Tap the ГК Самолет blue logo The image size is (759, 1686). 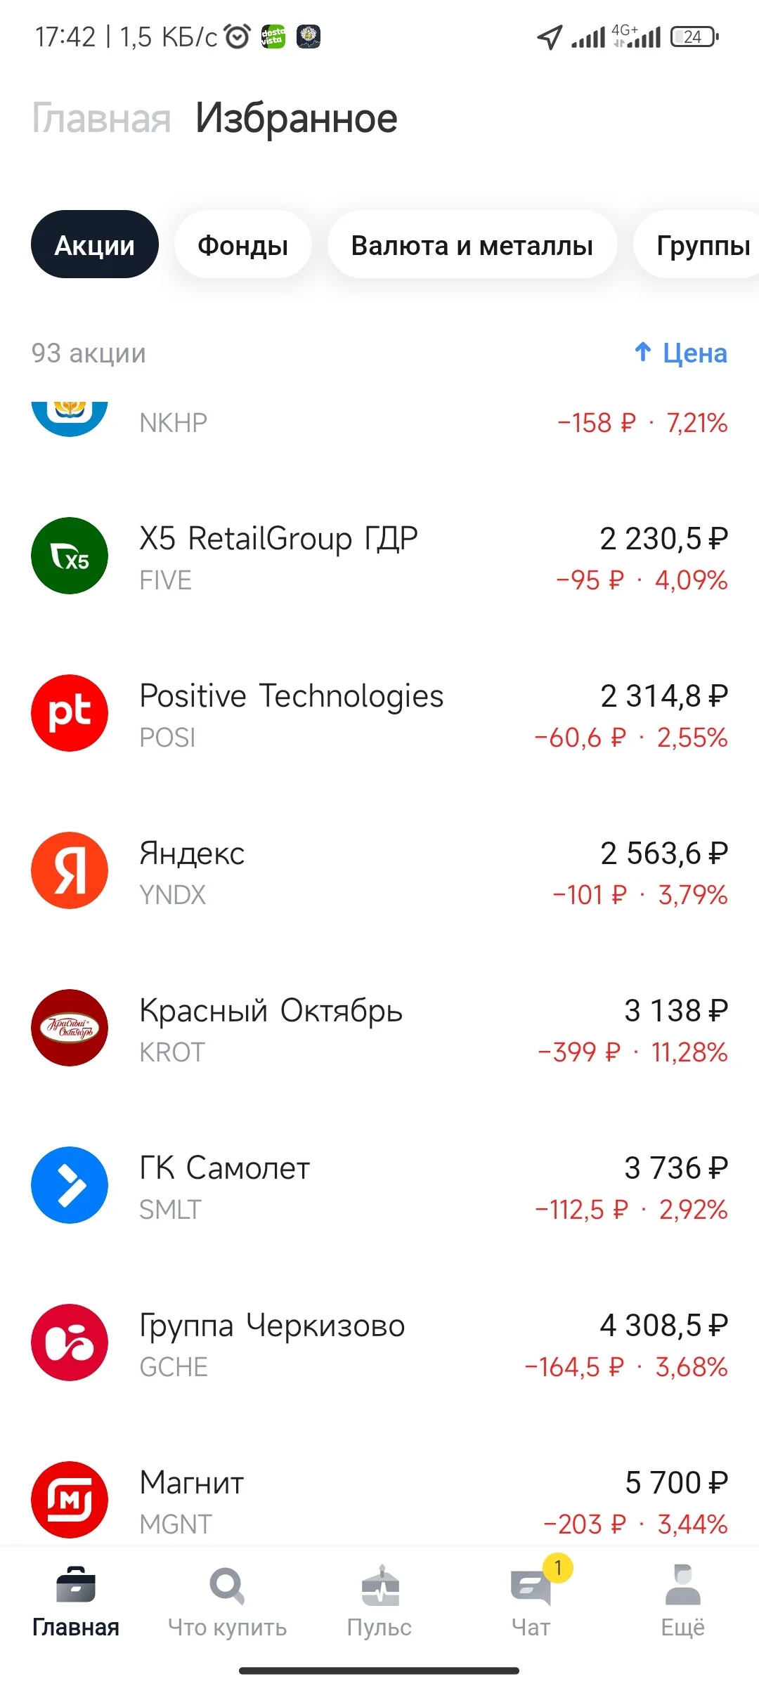pyautogui.click(x=70, y=1185)
